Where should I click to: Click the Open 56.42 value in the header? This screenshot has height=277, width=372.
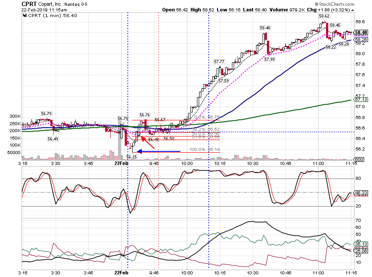(175, 10)
